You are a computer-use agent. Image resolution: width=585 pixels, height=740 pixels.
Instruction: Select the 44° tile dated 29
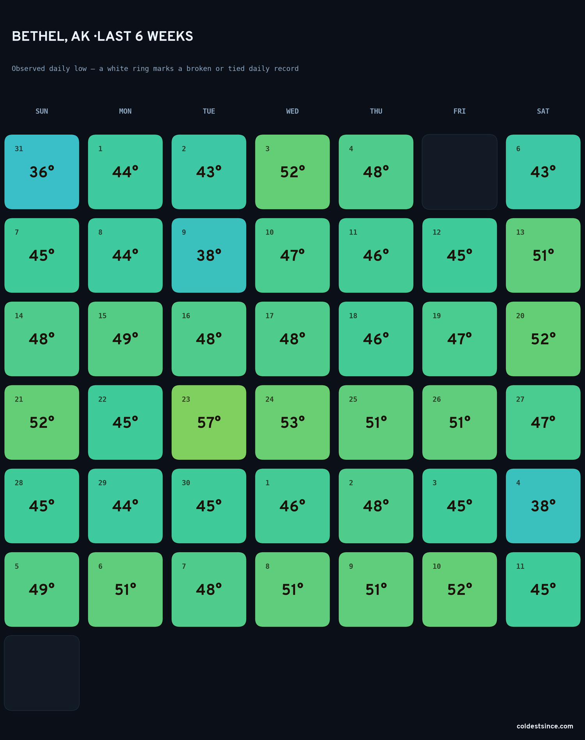point(125,506)
